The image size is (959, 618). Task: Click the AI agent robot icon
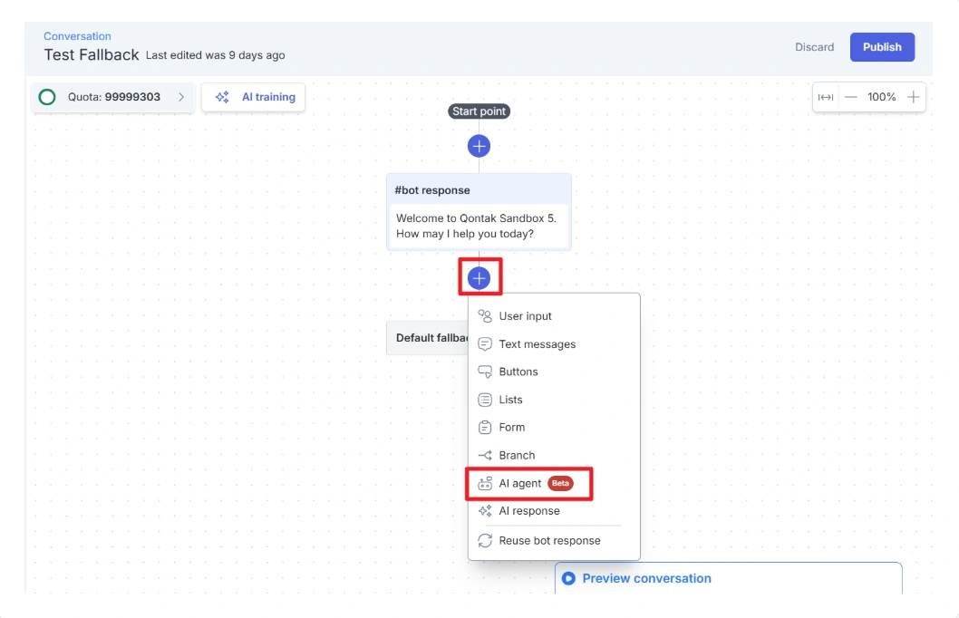pyautogui.click(x=484, y=484)
